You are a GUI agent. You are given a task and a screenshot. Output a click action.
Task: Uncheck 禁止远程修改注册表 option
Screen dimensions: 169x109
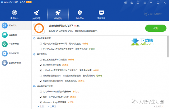tap(41, 65)
